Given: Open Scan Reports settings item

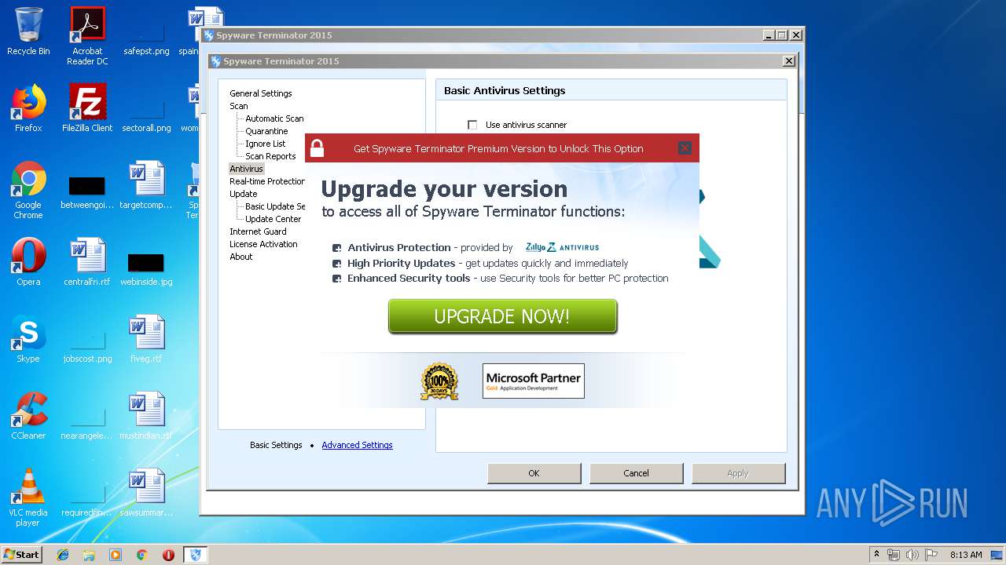Looking at the screenshot, I should pos(270,156).
